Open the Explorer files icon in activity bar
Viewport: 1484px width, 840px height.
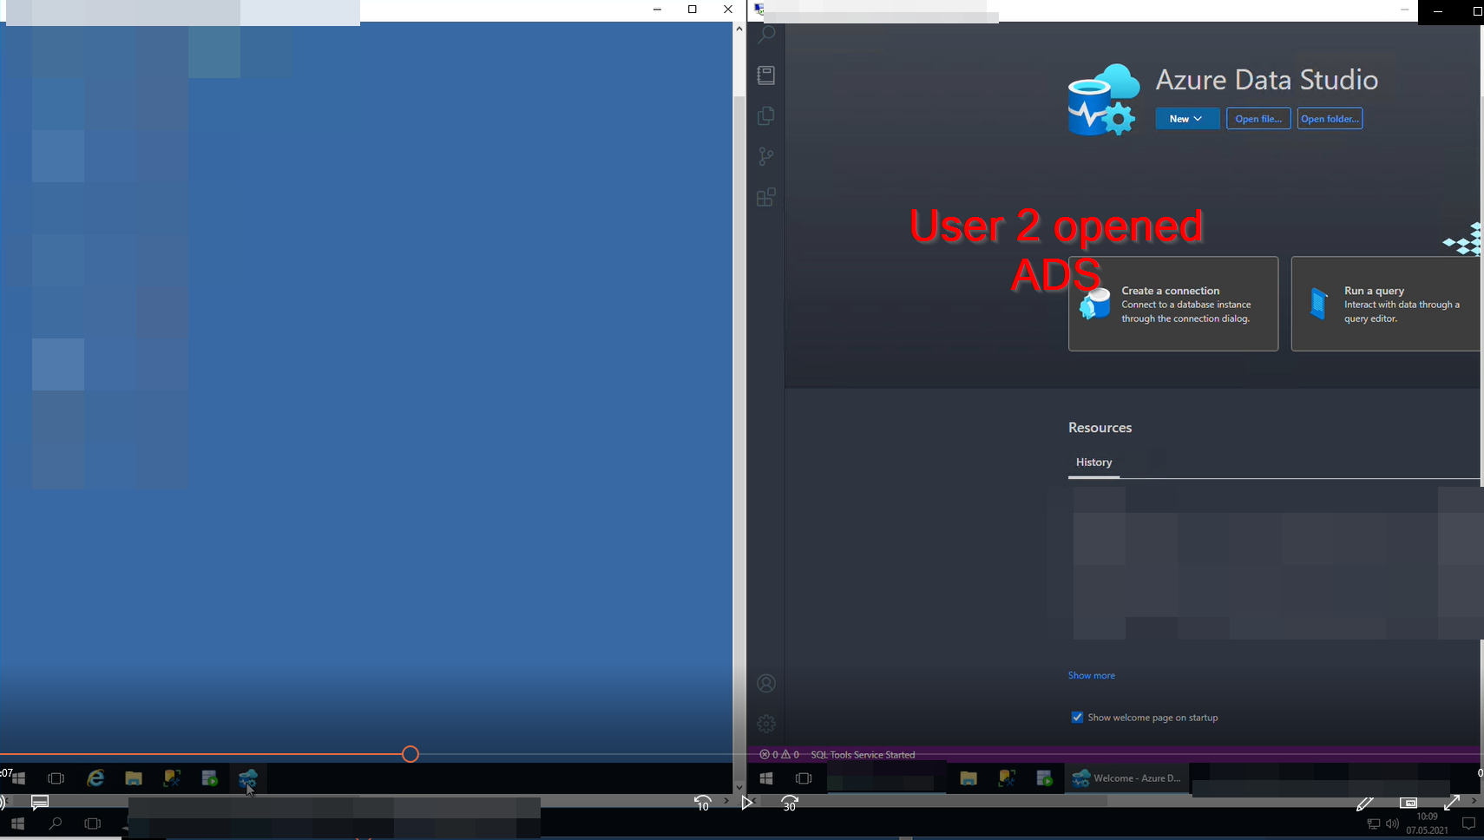click(766, 115)
